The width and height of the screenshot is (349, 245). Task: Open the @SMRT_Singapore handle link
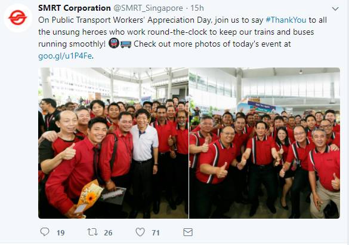pyautogui.click(x=148, y=8)
